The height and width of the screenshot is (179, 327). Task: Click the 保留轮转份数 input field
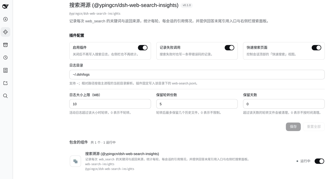tap(197, 104)
